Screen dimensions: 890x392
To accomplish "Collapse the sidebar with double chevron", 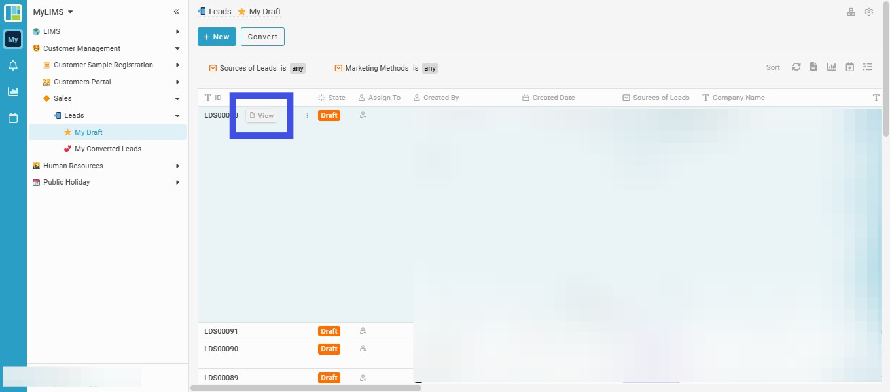I will click(x=176, y=12).
